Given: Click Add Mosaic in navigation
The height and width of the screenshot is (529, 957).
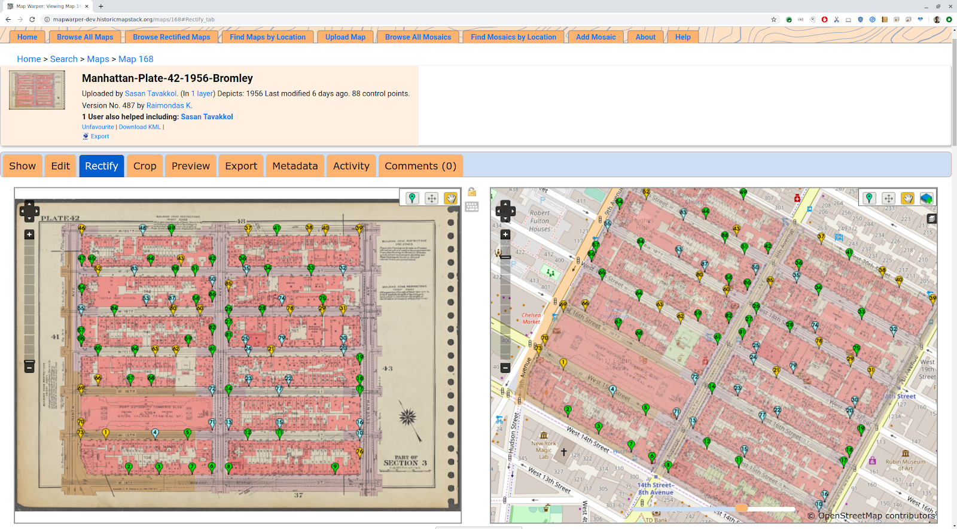Looking at the screenshot, I should [x=596, y=37].
